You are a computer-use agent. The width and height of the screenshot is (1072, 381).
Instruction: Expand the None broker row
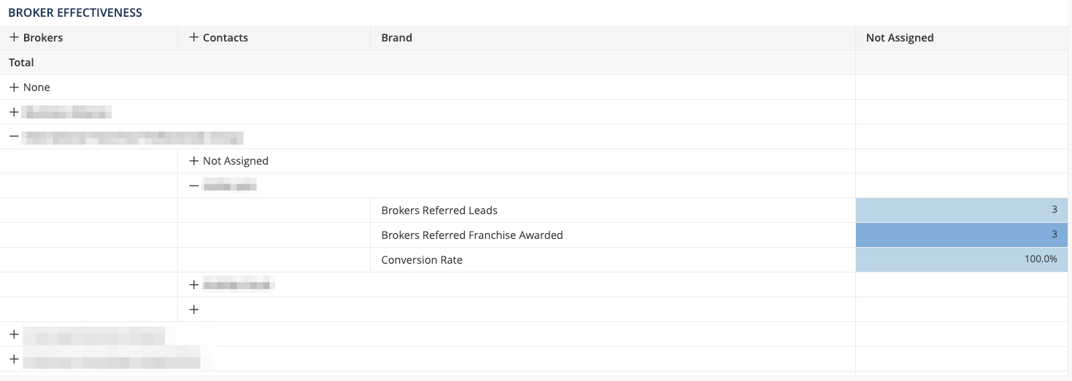pyautogui.click(x=14, y=87)
